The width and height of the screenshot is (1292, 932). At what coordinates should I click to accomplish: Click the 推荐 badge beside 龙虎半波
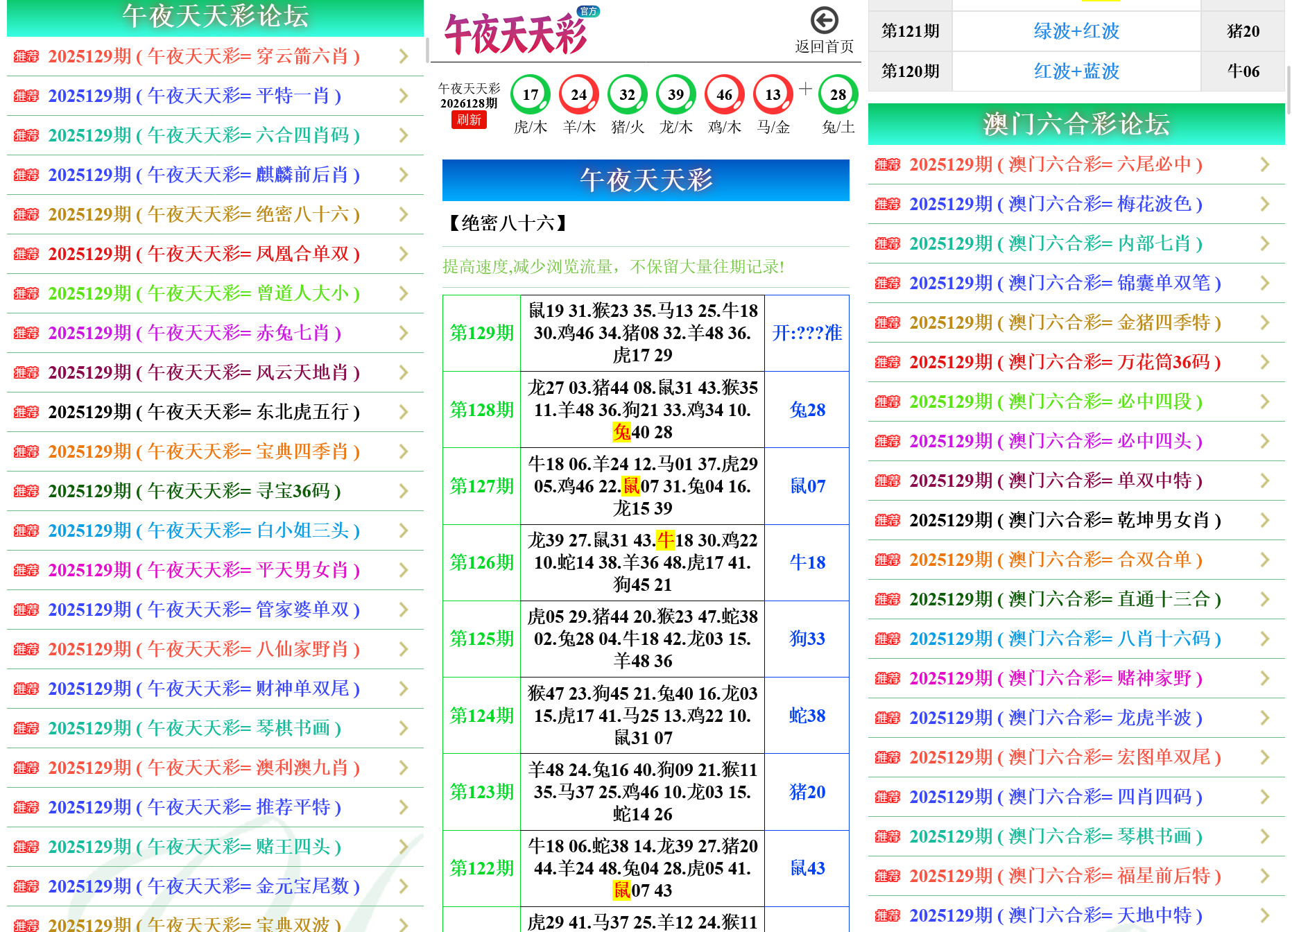pyautogui.click(x=888, y=718)
